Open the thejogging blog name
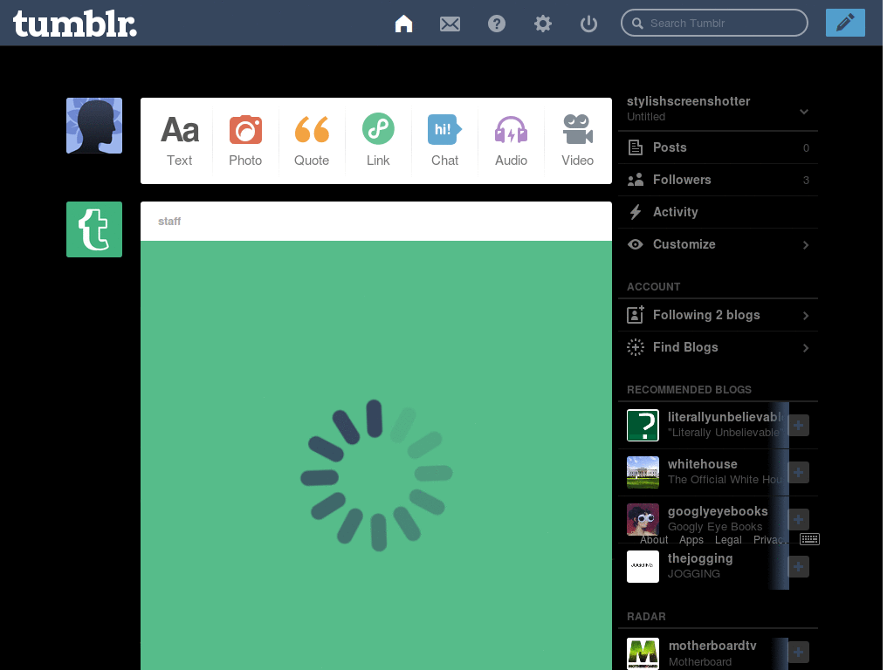The height and width of the screenshot is (670, 894). coord(700,558)
